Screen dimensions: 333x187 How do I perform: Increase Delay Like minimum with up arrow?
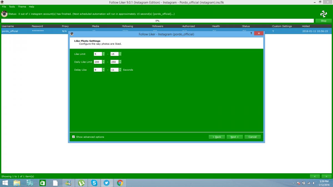click(x=104, y=69)
